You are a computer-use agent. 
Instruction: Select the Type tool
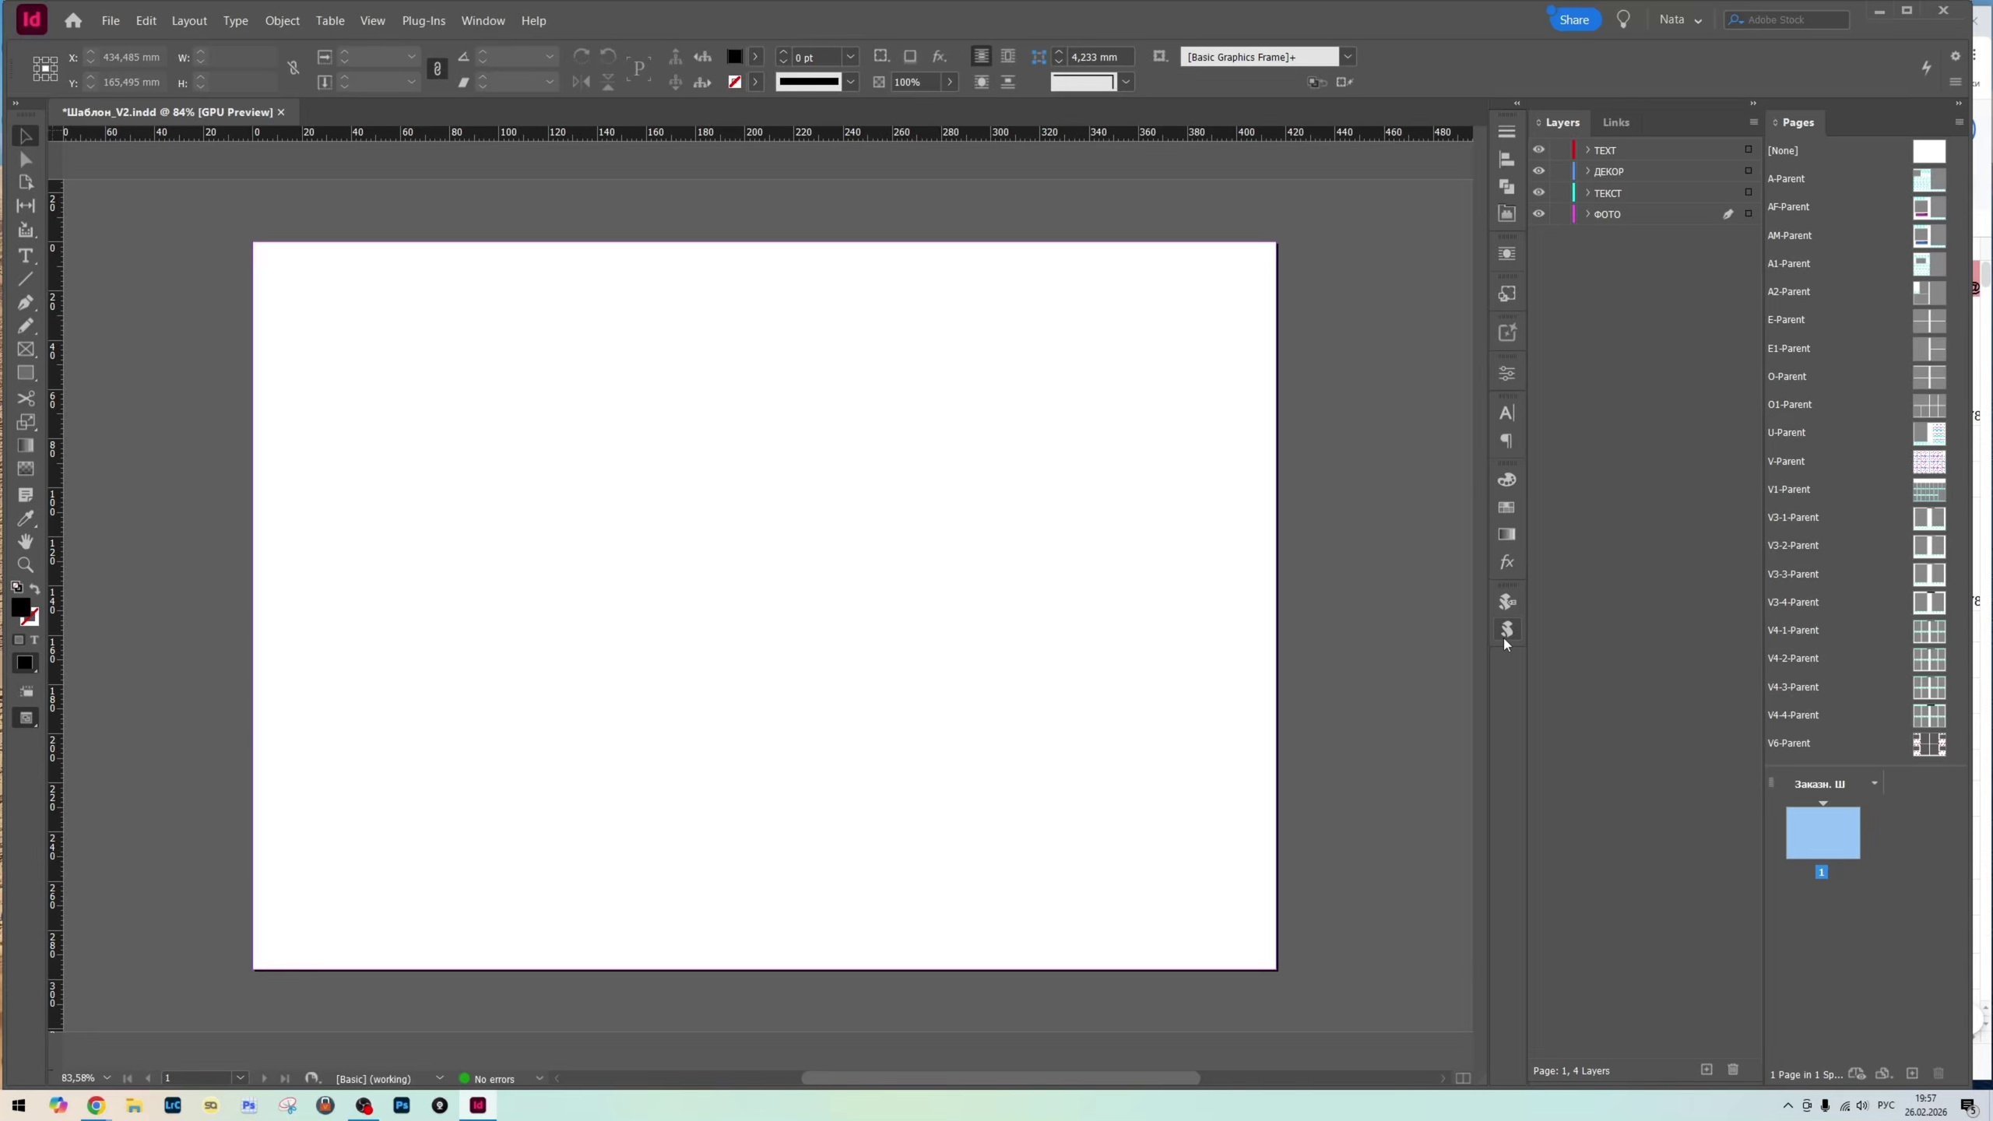point(26,255)
